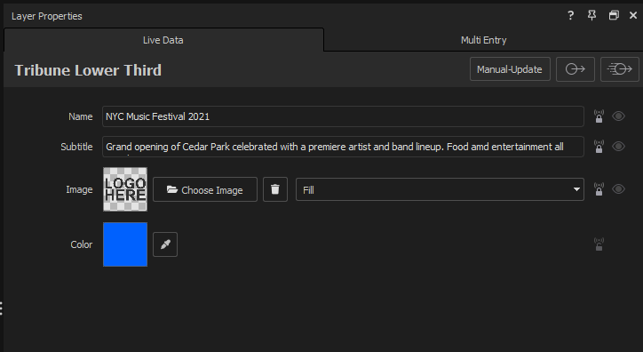The width and height of the screenshot is (643, 352).
Task: Toggle remote lock icon for Image row
Action: (x=599, y=189)
